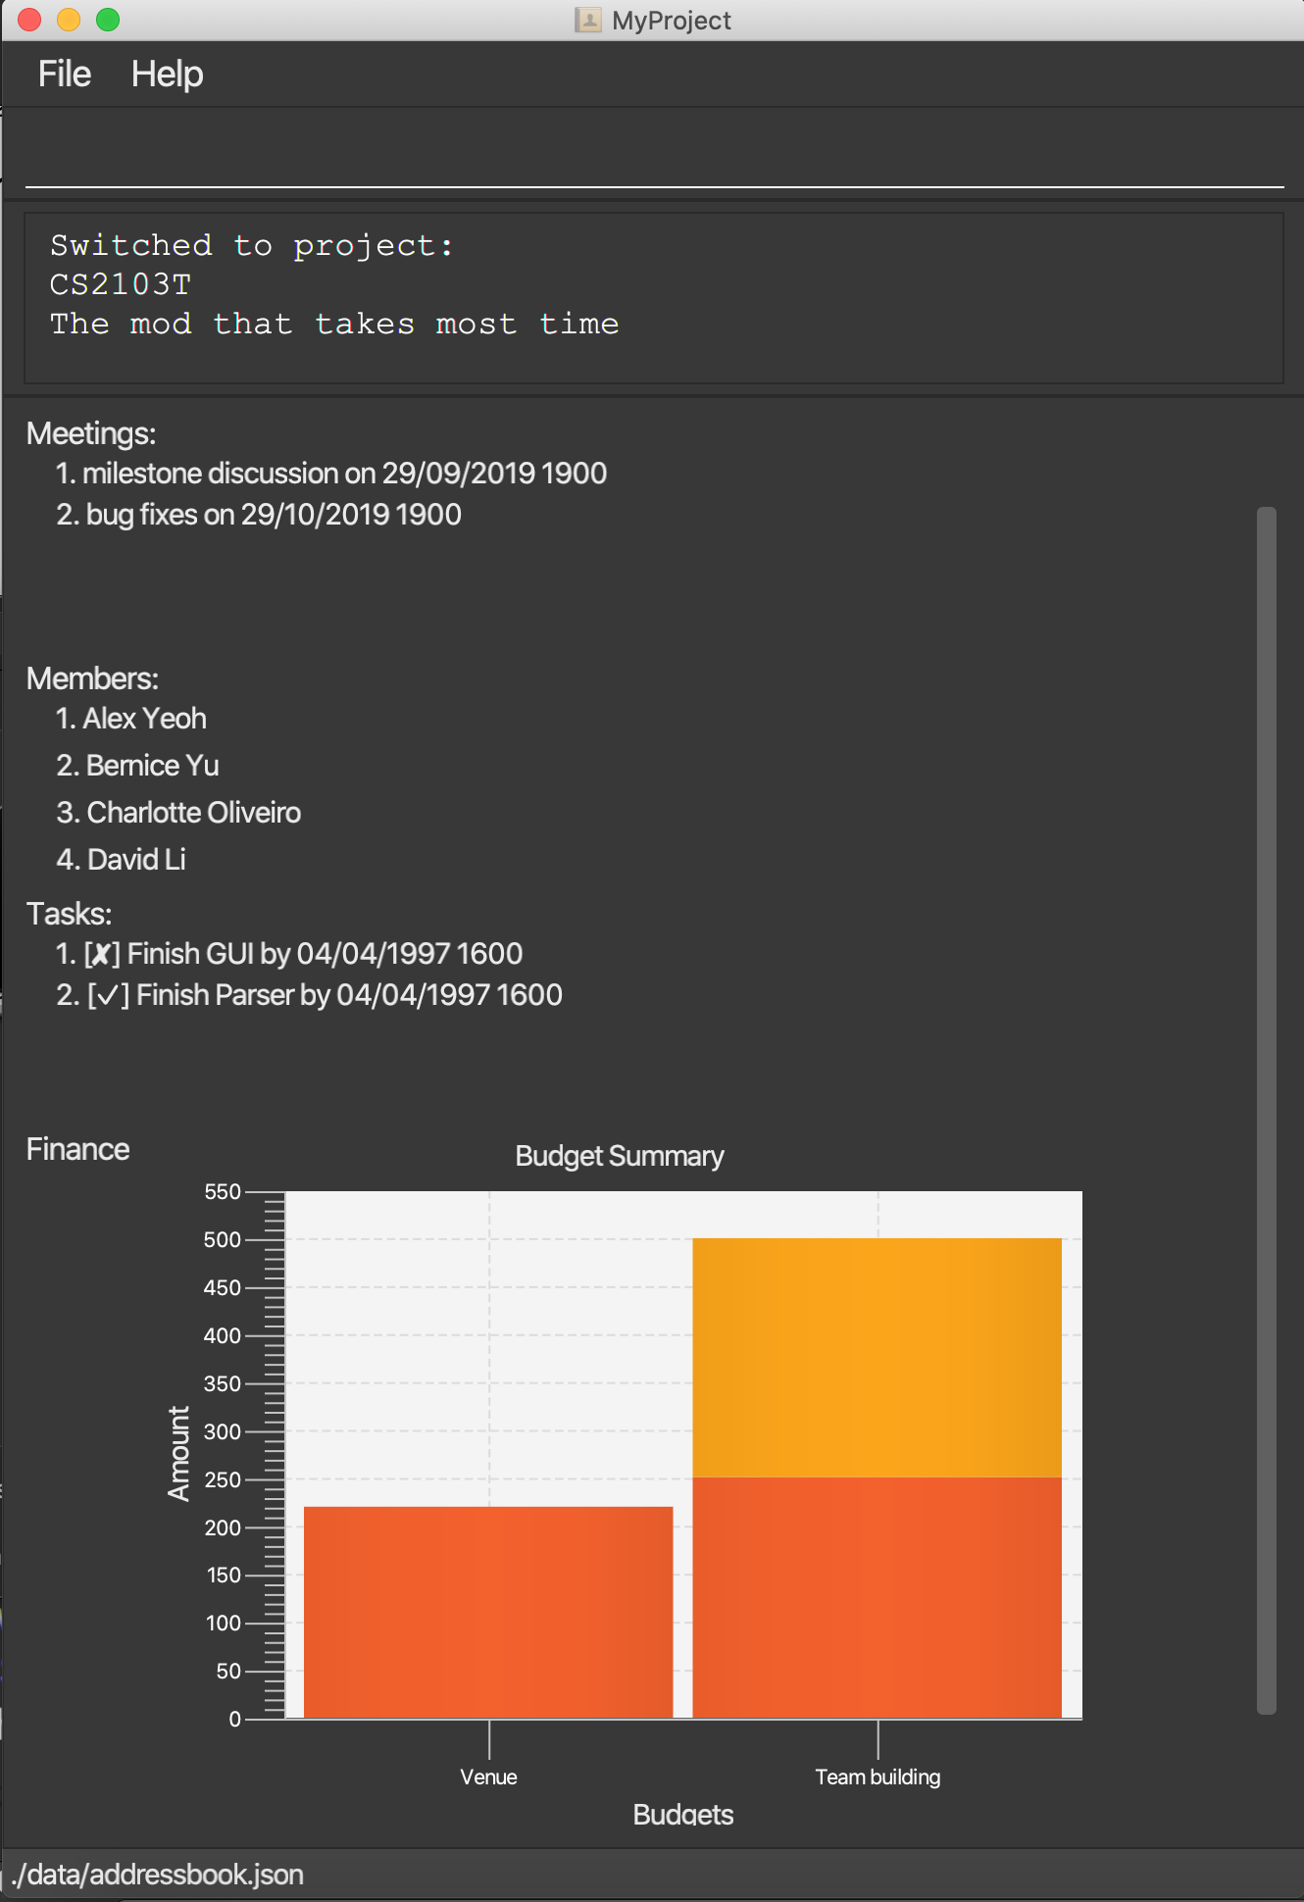
Task: Click the green maximize window button
Action: (x=108, y=20)
